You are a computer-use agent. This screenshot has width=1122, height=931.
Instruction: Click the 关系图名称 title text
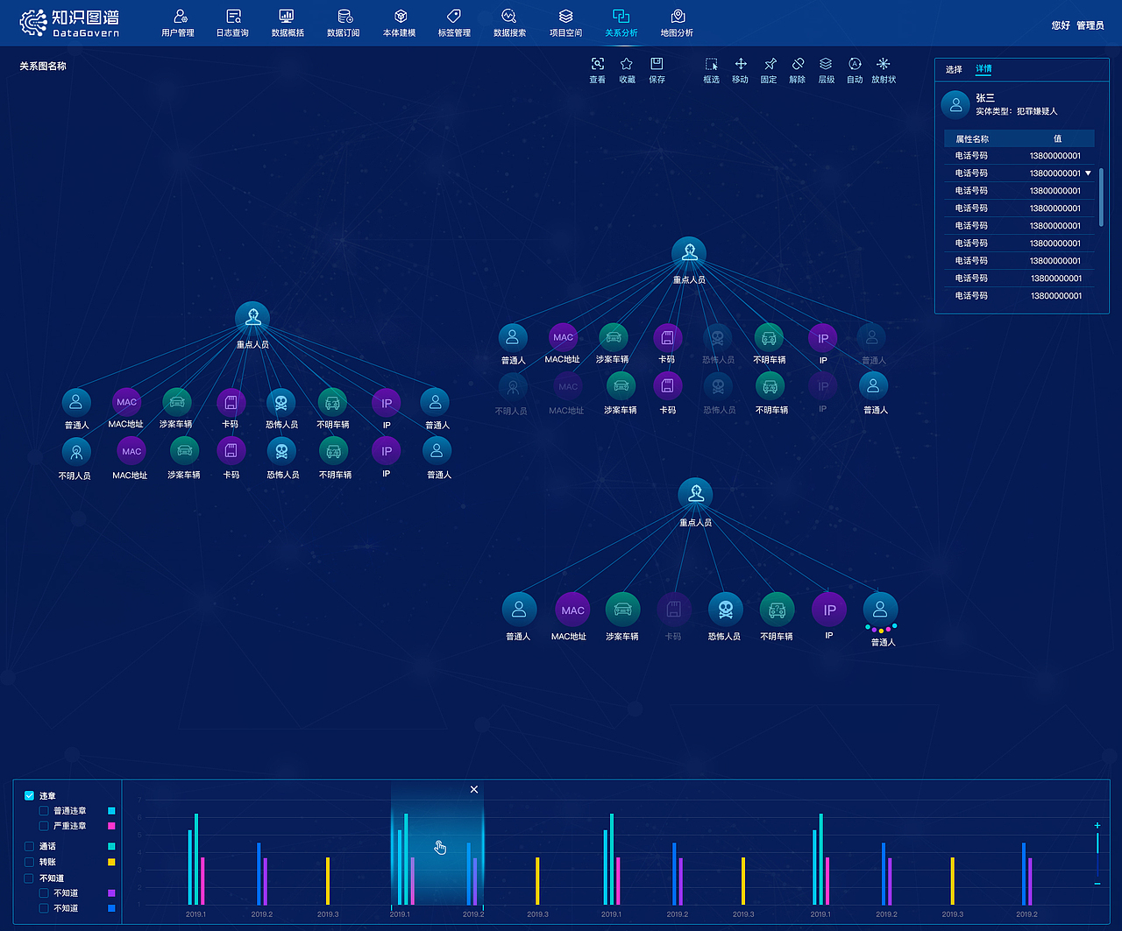pos(43,66)
